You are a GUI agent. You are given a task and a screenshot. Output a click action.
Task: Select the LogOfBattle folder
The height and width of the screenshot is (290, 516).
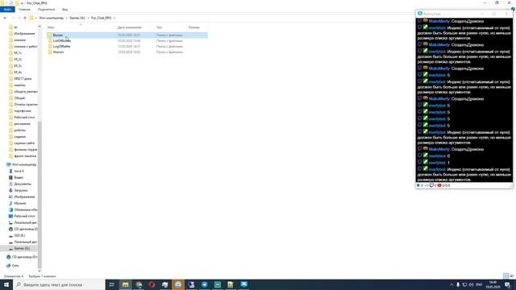pyautogui.click(x=61, y=47)
